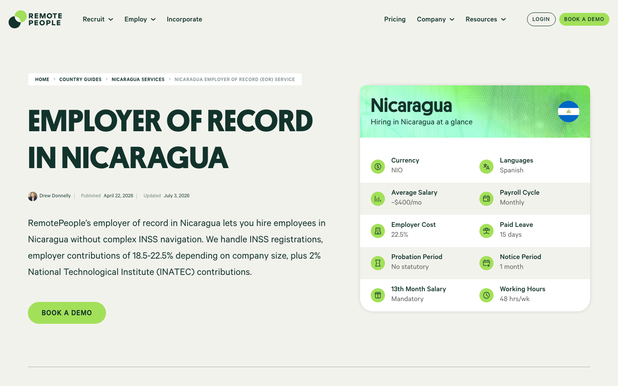Click the '1 month' notice period value
The height and width of the screenshot is (386, 618).
pos(512,267)
